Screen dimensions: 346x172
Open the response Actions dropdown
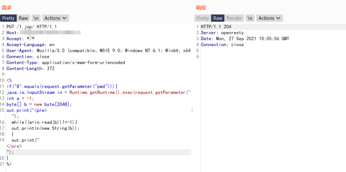[x=269, y=18]
